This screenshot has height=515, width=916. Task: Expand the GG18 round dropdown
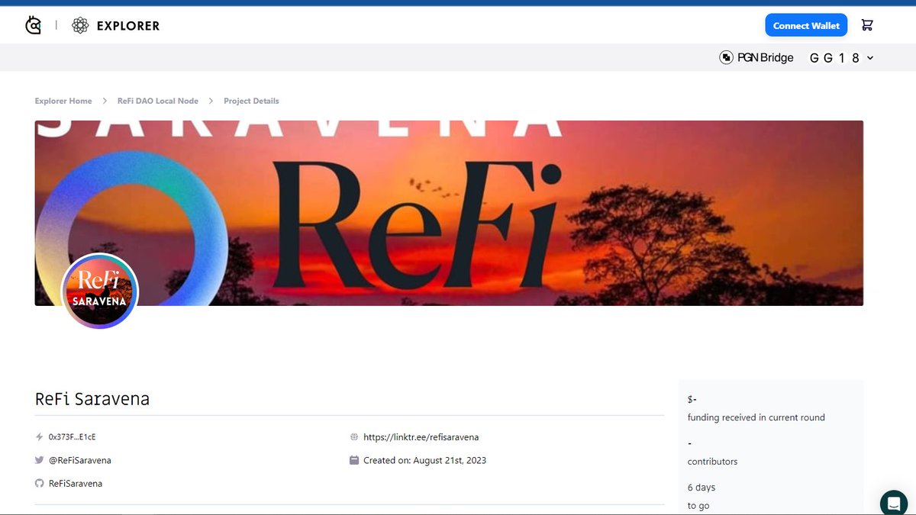tap(841, 58)
